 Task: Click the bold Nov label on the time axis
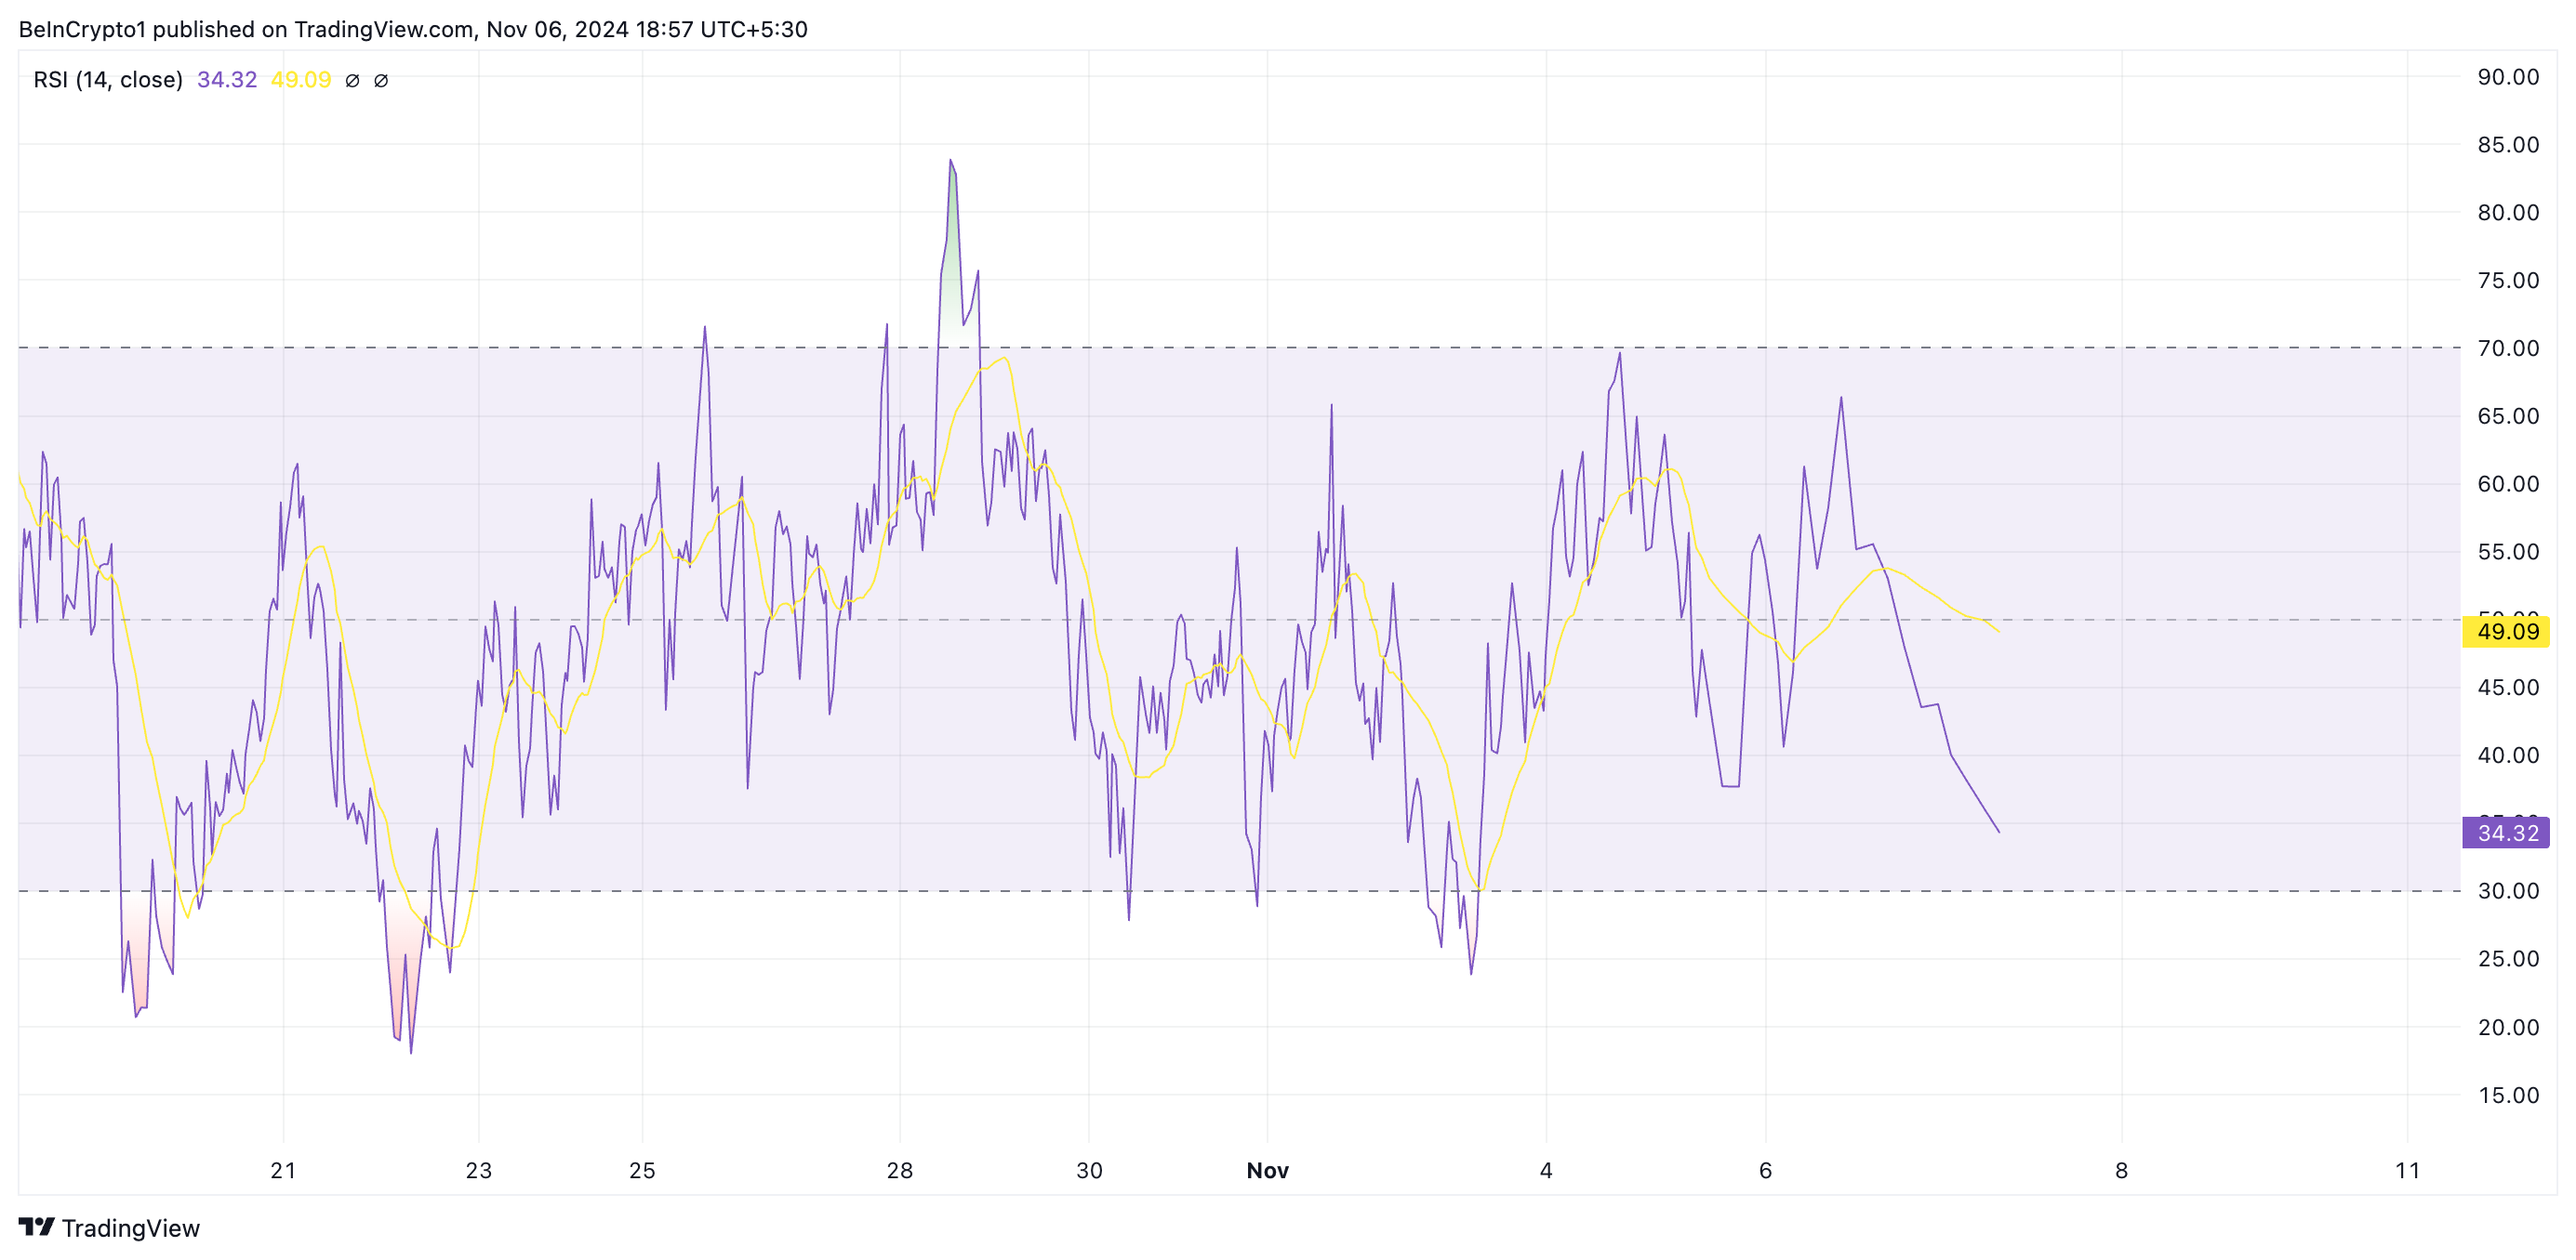tap(1267, 1170)
